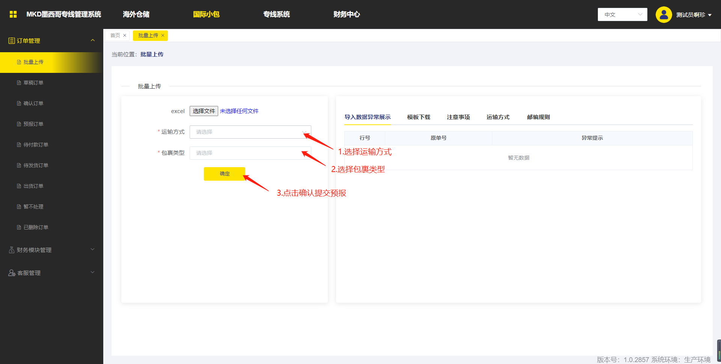The width and height of the screenshot is (721, 364).
Task: Click the 订单管理 list icon
Action: [x=12, y=41]
